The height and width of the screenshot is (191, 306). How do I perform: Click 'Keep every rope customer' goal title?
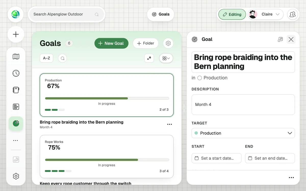point(85,183)
